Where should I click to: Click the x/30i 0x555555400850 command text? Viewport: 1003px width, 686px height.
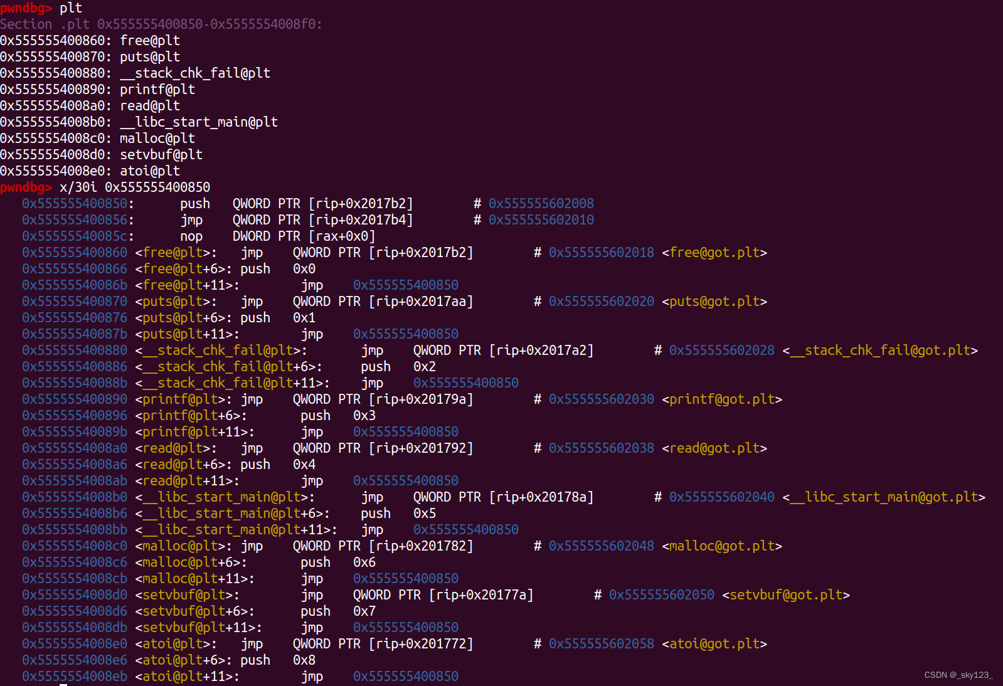tap(135, 187)
